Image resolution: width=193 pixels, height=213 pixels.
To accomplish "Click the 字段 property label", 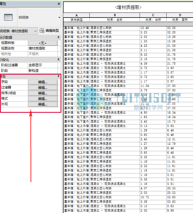I will pyautogui.click(x=4, y=82).
